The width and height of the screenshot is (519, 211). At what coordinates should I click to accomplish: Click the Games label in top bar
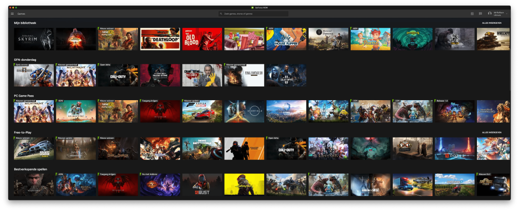pyautogui.click(x=21, y=14)
